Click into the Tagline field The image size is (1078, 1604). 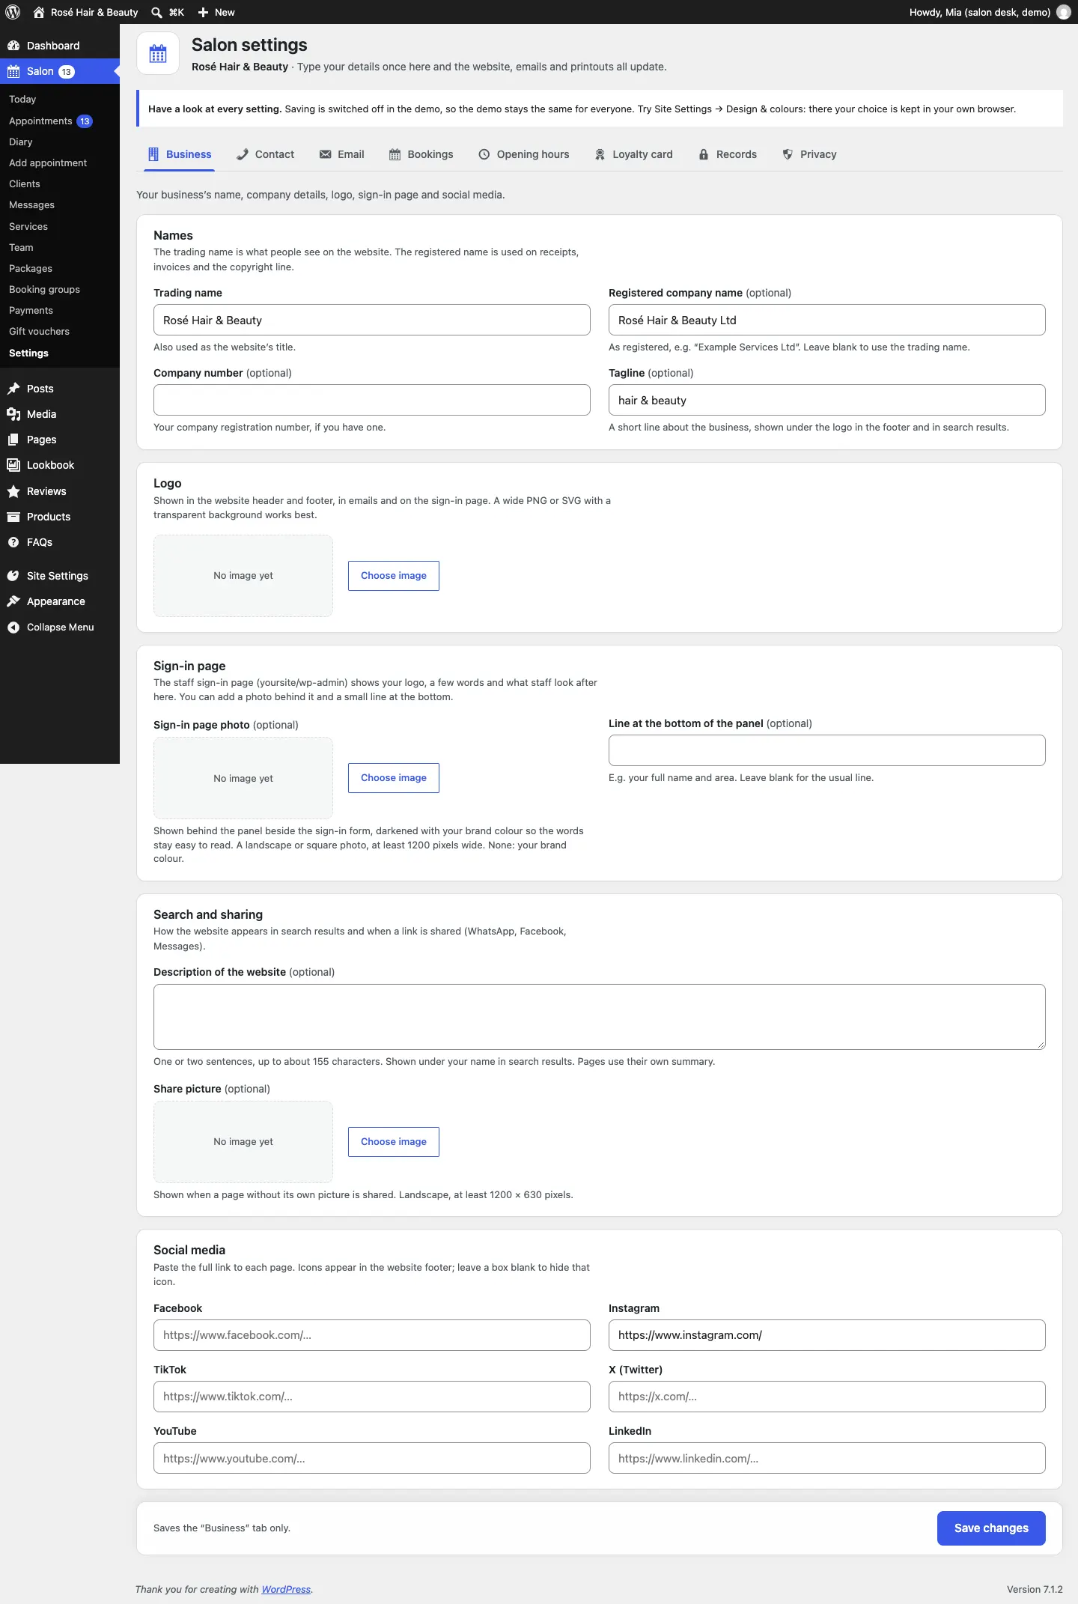coord(827,400)
